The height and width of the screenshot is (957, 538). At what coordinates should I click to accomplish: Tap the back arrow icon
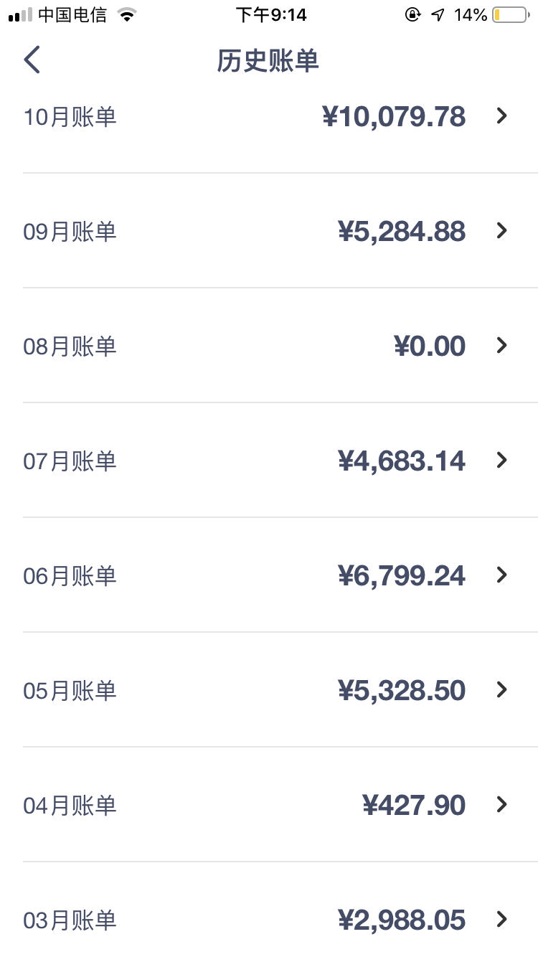[x=32, y=60]
